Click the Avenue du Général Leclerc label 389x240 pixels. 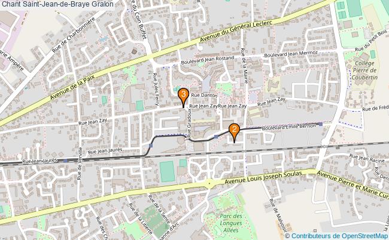[236, 31]
